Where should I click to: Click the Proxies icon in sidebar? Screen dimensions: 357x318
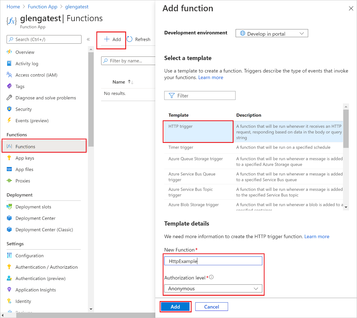click(9, 181)
